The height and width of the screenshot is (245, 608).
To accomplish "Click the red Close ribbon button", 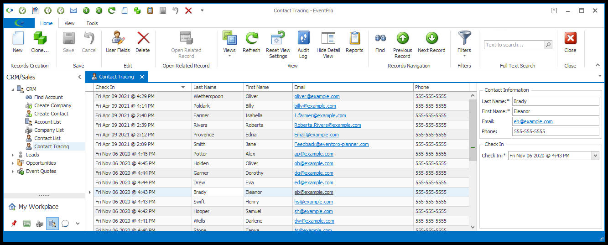I will [570, 42].
